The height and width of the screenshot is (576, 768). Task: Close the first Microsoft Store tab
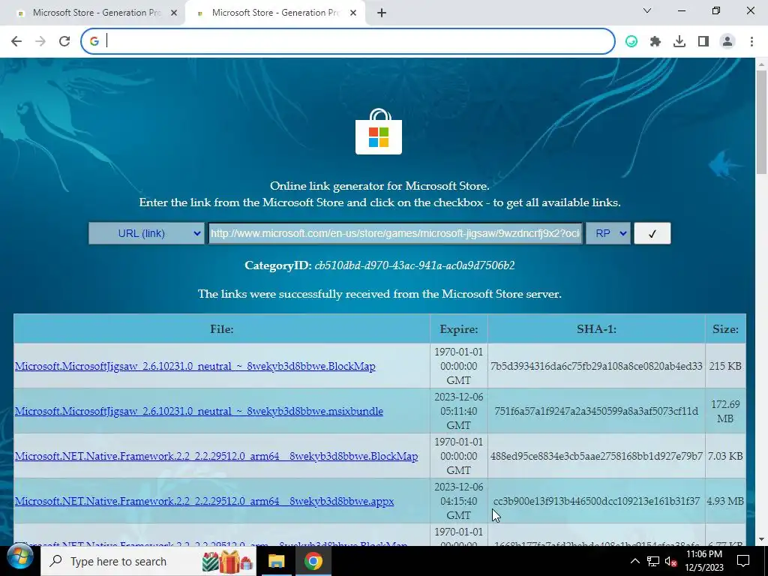click(174, 13)
